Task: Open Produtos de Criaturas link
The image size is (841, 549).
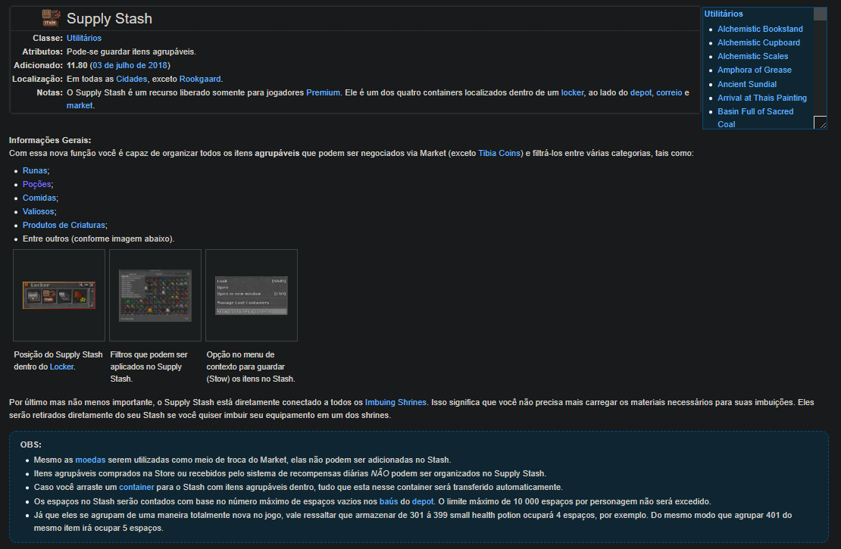Action: coord(64,225)
